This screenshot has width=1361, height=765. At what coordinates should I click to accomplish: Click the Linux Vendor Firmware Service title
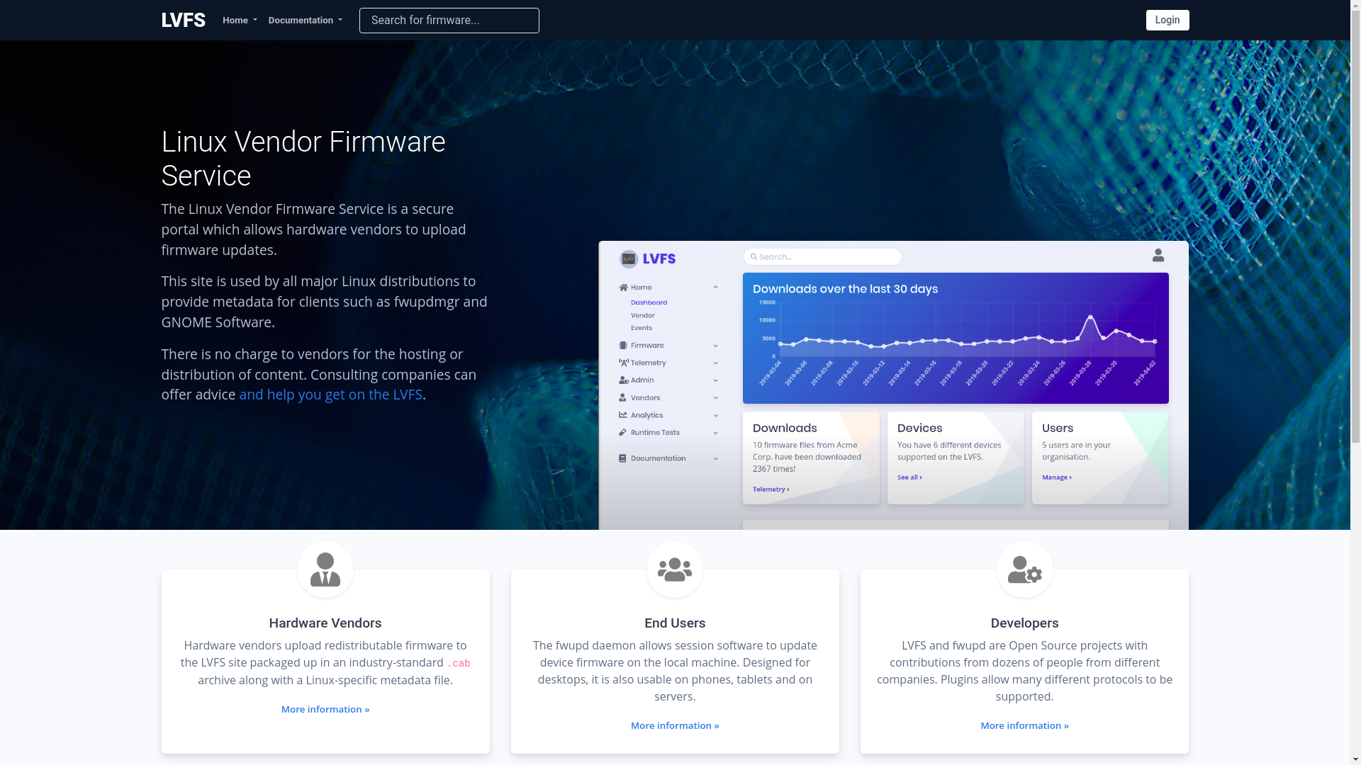(x=303, y=159)
